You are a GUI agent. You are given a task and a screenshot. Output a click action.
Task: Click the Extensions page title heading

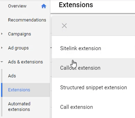[76, 5]
